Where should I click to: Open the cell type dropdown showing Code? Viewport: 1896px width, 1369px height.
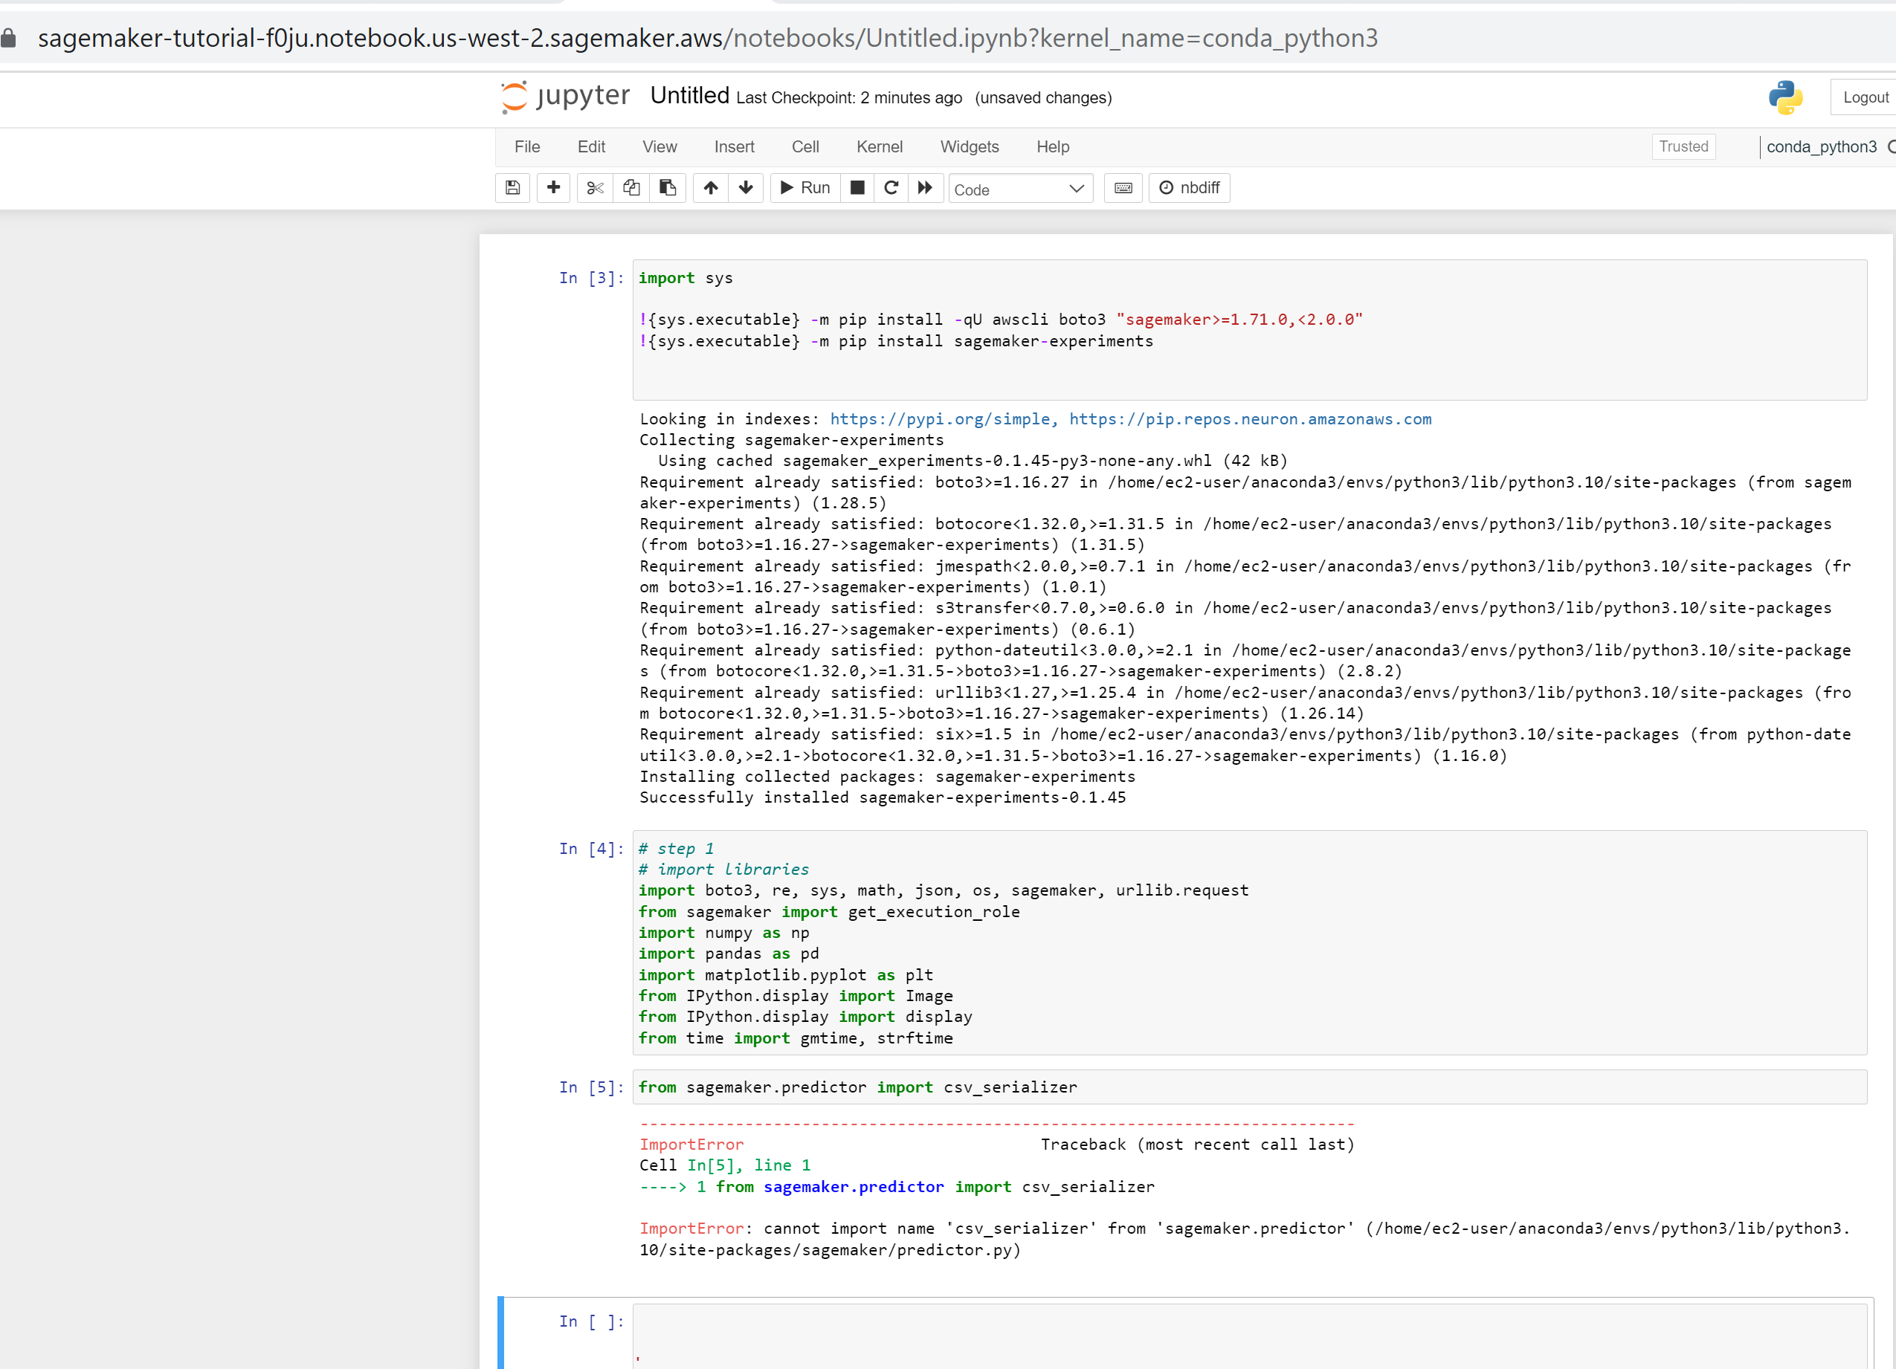pos(1020,189)
